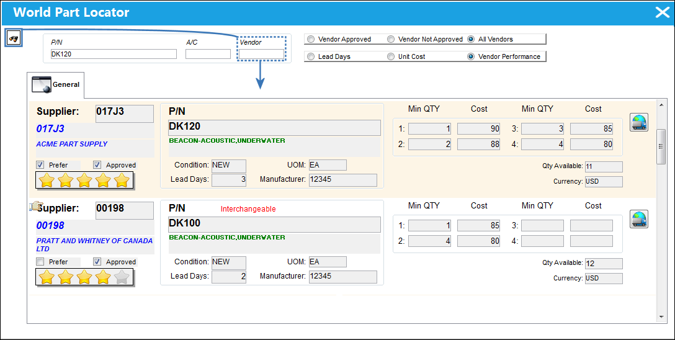
Task: Click ACME PART SUPPLY vendor name
Action: (x=72, y=144)
